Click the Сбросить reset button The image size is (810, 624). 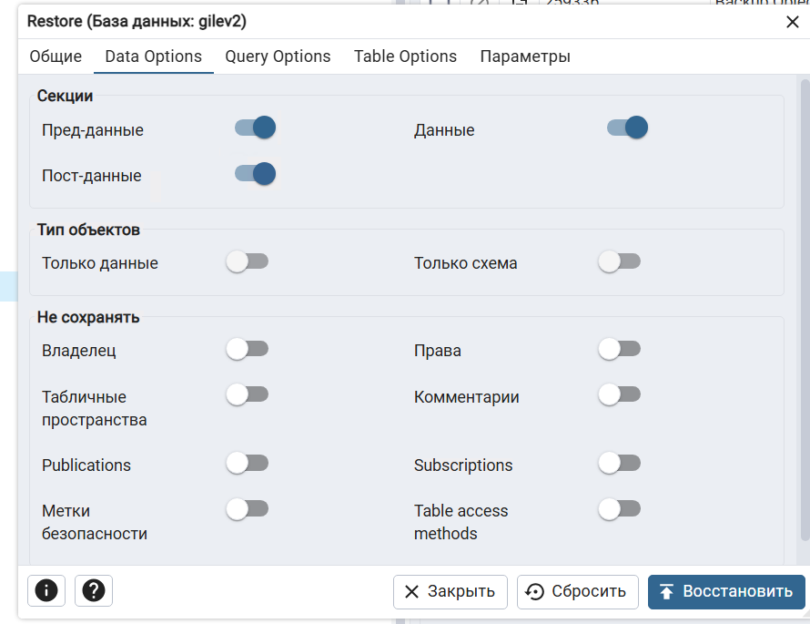578,592
